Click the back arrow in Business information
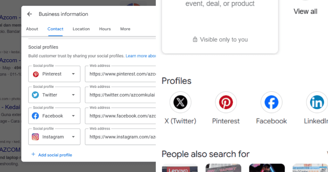Screen dimensions: 328x172 pyautogui.click(x=29, y=14)
